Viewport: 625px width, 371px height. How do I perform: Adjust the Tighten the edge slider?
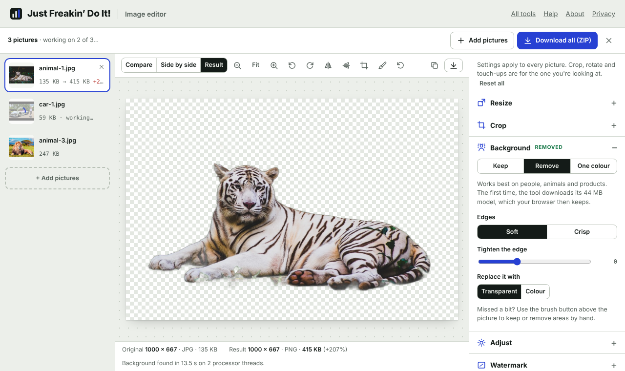coord(534,262)
